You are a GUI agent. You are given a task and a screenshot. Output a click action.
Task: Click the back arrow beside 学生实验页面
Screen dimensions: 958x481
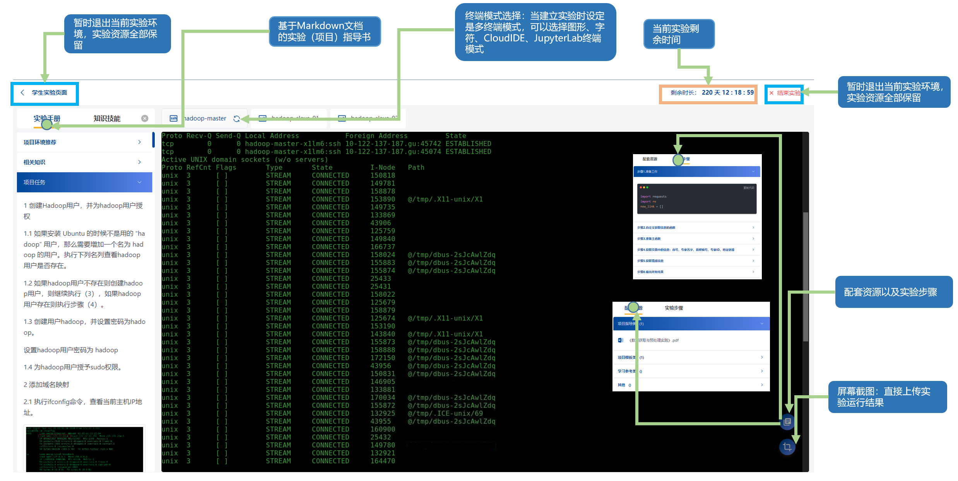click(x=22, y=93)
